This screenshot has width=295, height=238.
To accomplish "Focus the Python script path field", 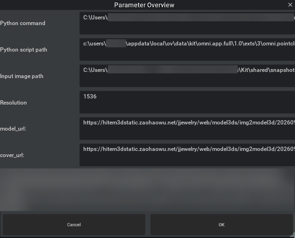I will (187, 49).
